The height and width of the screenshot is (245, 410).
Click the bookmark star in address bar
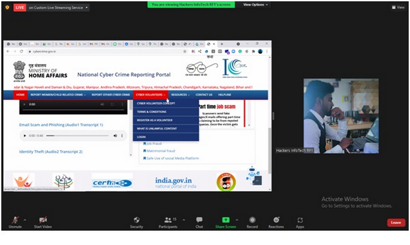[184, 51]
